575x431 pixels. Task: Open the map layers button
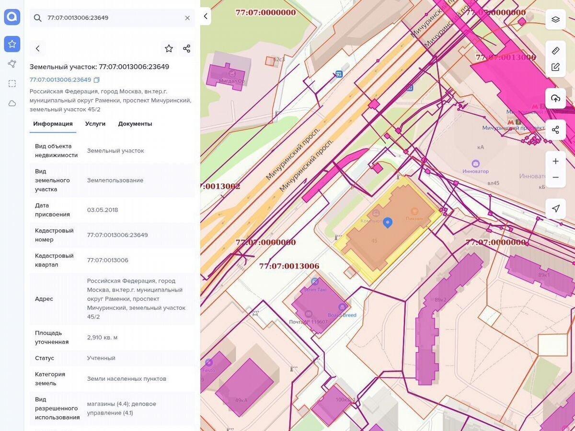[555, 20]
